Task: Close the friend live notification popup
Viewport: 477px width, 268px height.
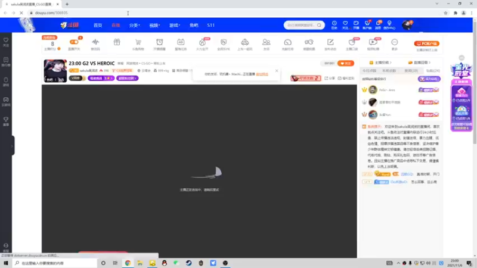Action: tap(277, 71)
